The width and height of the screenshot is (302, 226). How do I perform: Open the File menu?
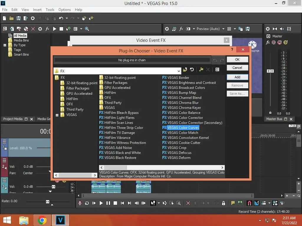point(5,10)
